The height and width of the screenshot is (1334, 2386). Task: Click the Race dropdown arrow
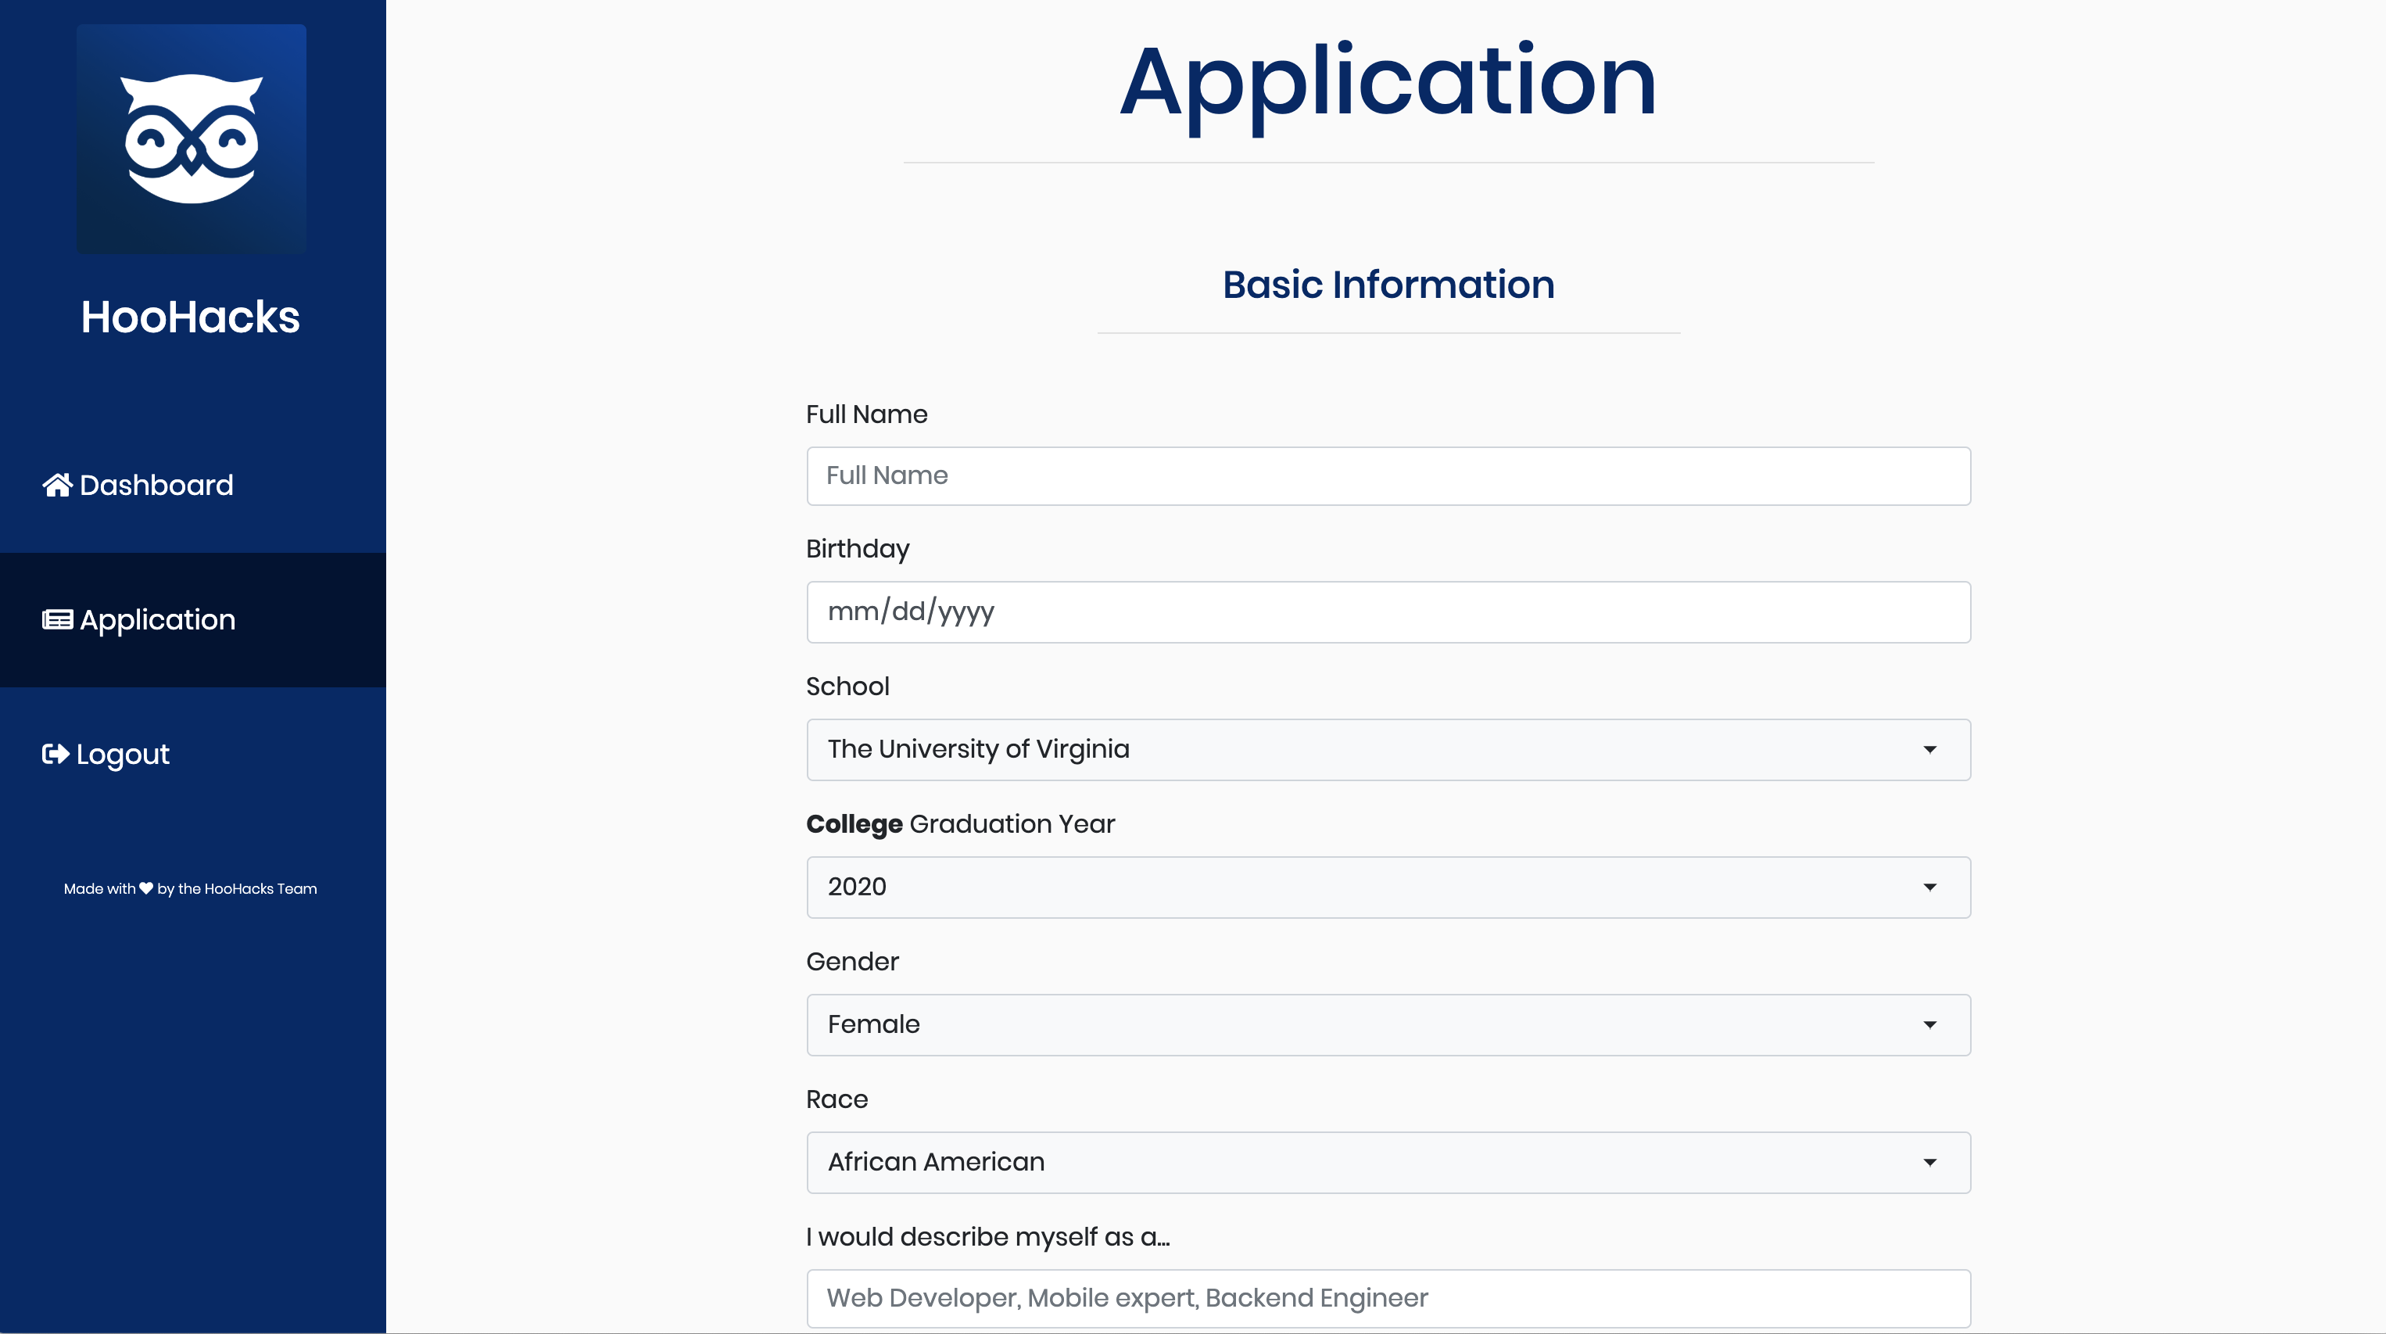(1929, 1162)
